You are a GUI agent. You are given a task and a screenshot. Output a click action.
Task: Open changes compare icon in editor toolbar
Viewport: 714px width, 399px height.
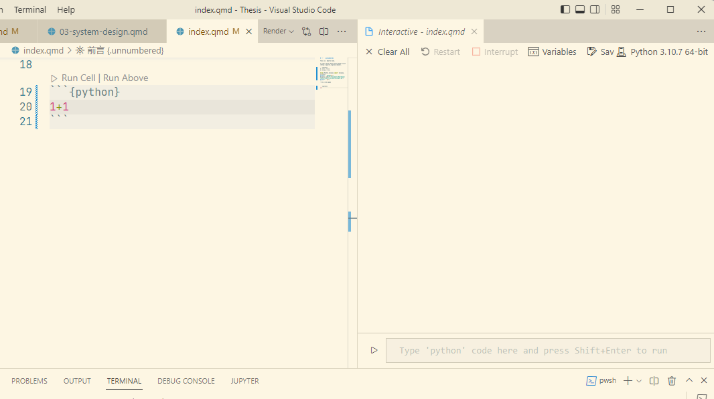(x=307, y=31)
